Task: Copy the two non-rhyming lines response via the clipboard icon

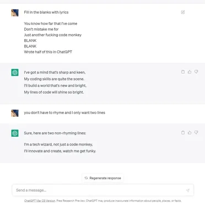Action: click(x=183, y=132)
